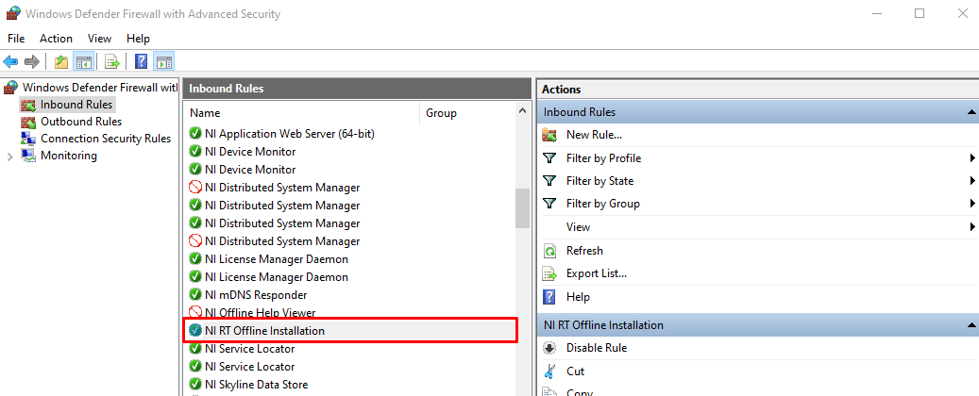Select Windows Defender Firewall root tree node

(92, 88)
